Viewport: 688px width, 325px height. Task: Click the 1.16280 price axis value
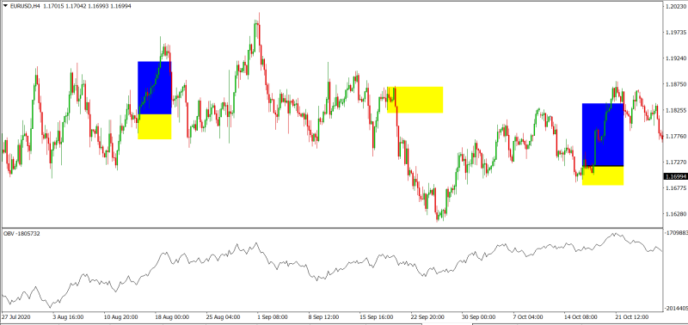(x=677, y=214)
